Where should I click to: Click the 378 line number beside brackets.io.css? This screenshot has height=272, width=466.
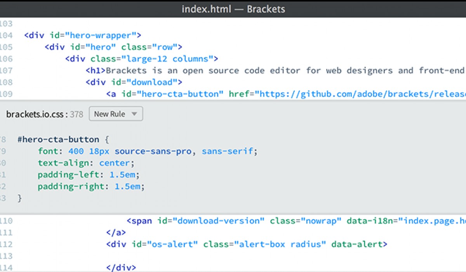tap(77, 114)
